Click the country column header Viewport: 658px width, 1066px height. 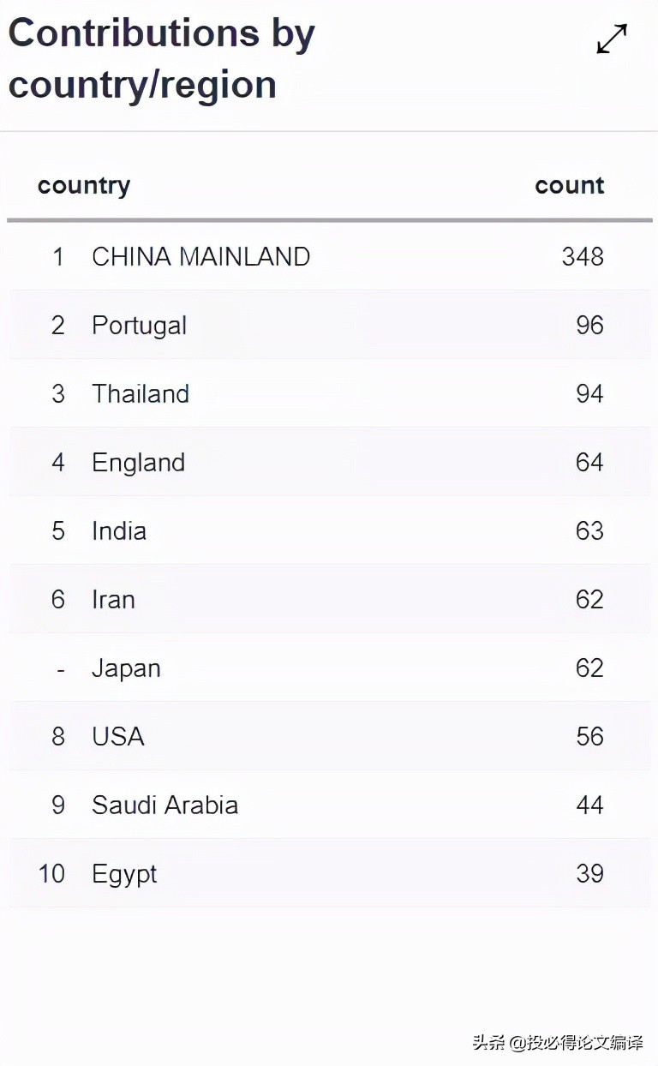(84, 186)
